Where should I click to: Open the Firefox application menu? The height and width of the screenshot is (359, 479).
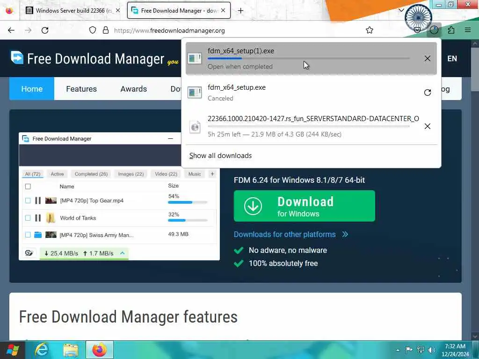coord(468,30)
